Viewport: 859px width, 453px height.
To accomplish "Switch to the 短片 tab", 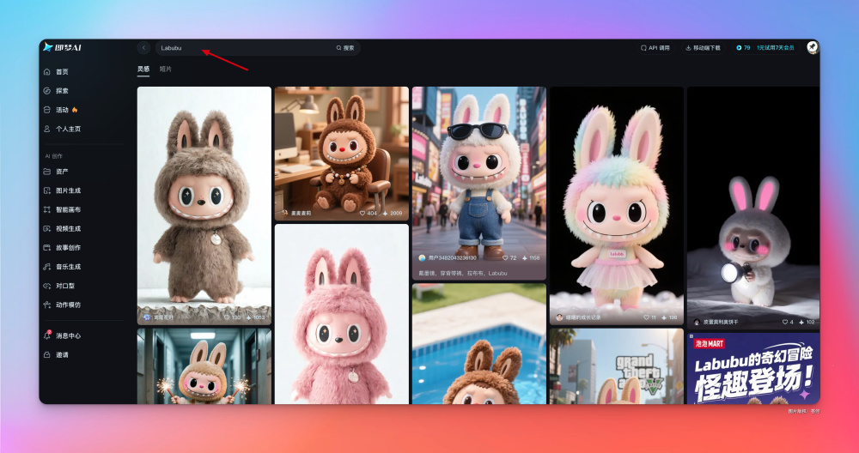I will 166,69.
